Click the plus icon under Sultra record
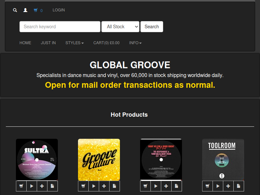Image resolution: width=260 pixels, height=195 pixels. (42, 186)
